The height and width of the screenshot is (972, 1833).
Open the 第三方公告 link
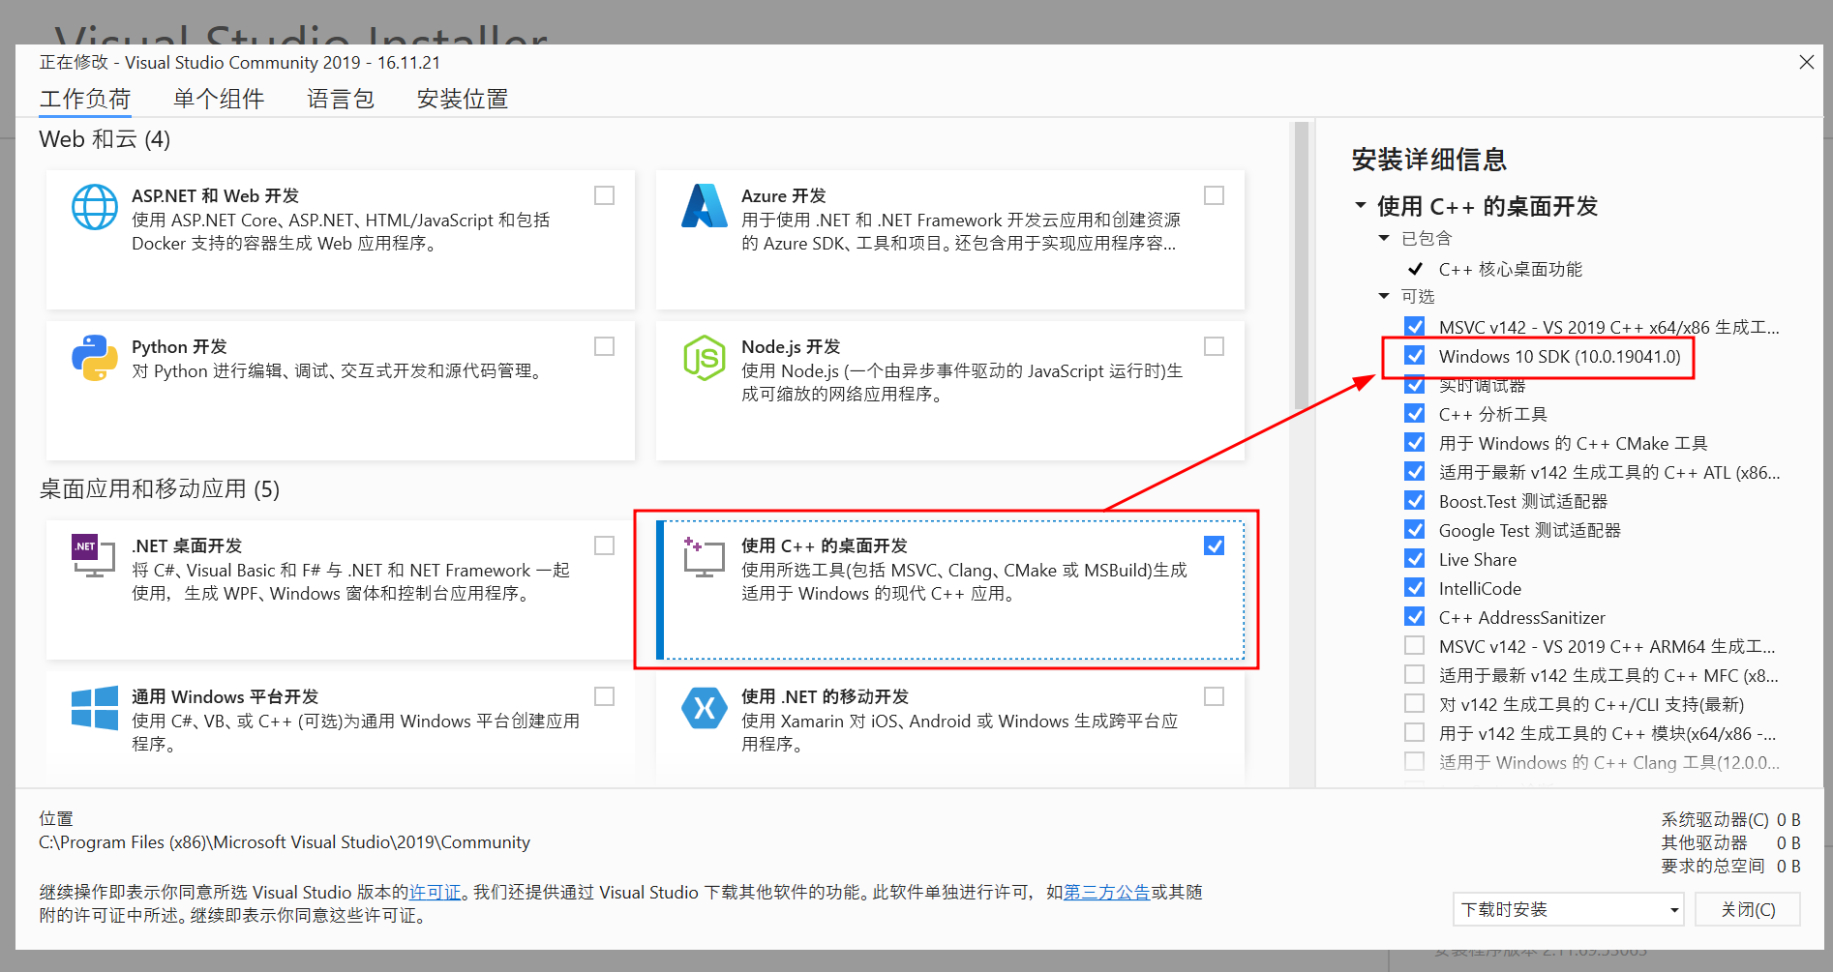tap(1107, 892)
